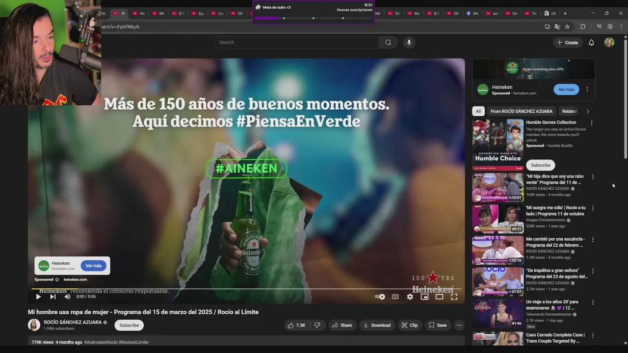Dislike the video

[x=317, y=325]
